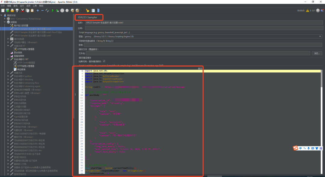Collapse the 发送消息V2-167 tree node
The width and height of the screenshot is (325, 177).
(x=8, y=59)
